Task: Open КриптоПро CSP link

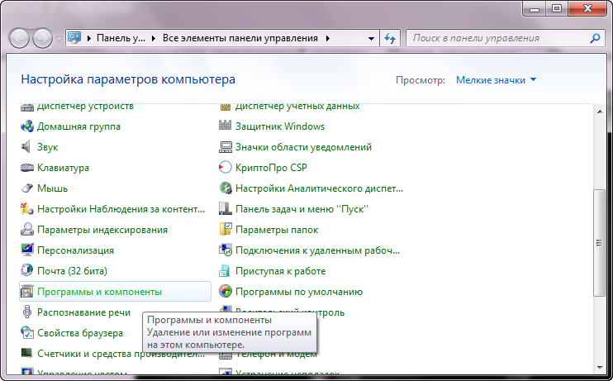Action: tap(271, 168)
